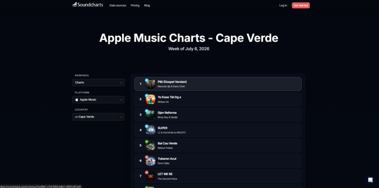Click the Apple logo in the Platform selector
This screenshot has width=379, height=188.
pos(77,99)
